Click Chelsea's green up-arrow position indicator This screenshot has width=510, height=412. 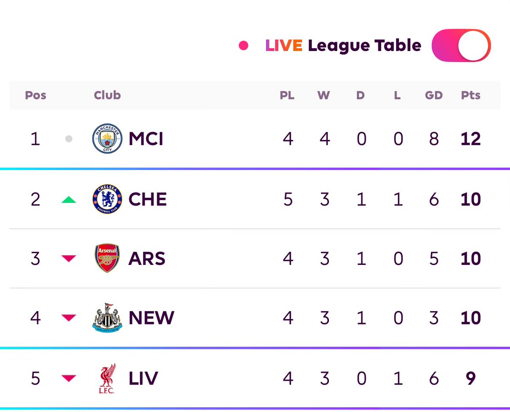click(x=69, y=199)
